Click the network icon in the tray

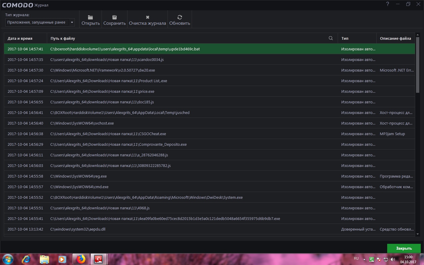click(386, 259)
